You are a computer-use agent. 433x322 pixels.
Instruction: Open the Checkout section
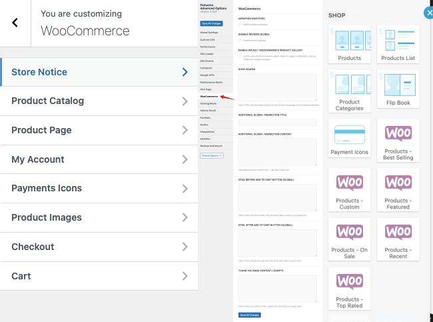pos(99,247)
